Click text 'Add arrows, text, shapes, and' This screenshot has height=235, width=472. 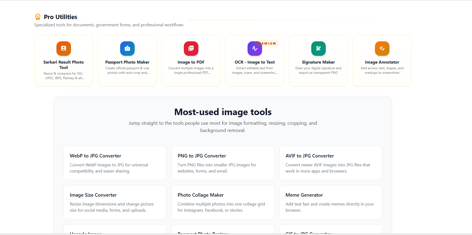[x=382, y=68]
